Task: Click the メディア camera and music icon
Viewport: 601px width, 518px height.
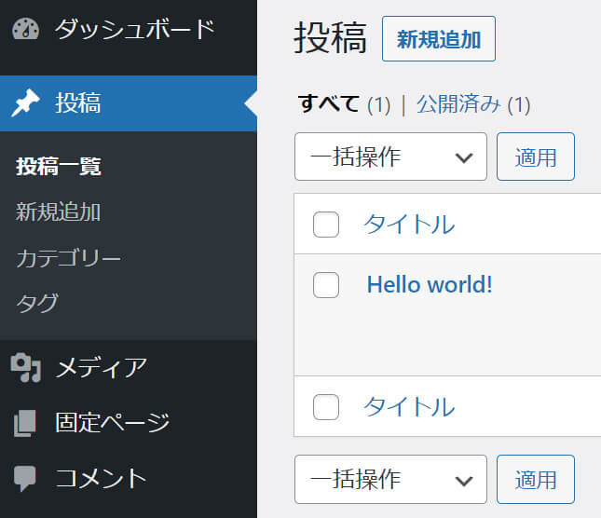Action: (x=26, y=367)
